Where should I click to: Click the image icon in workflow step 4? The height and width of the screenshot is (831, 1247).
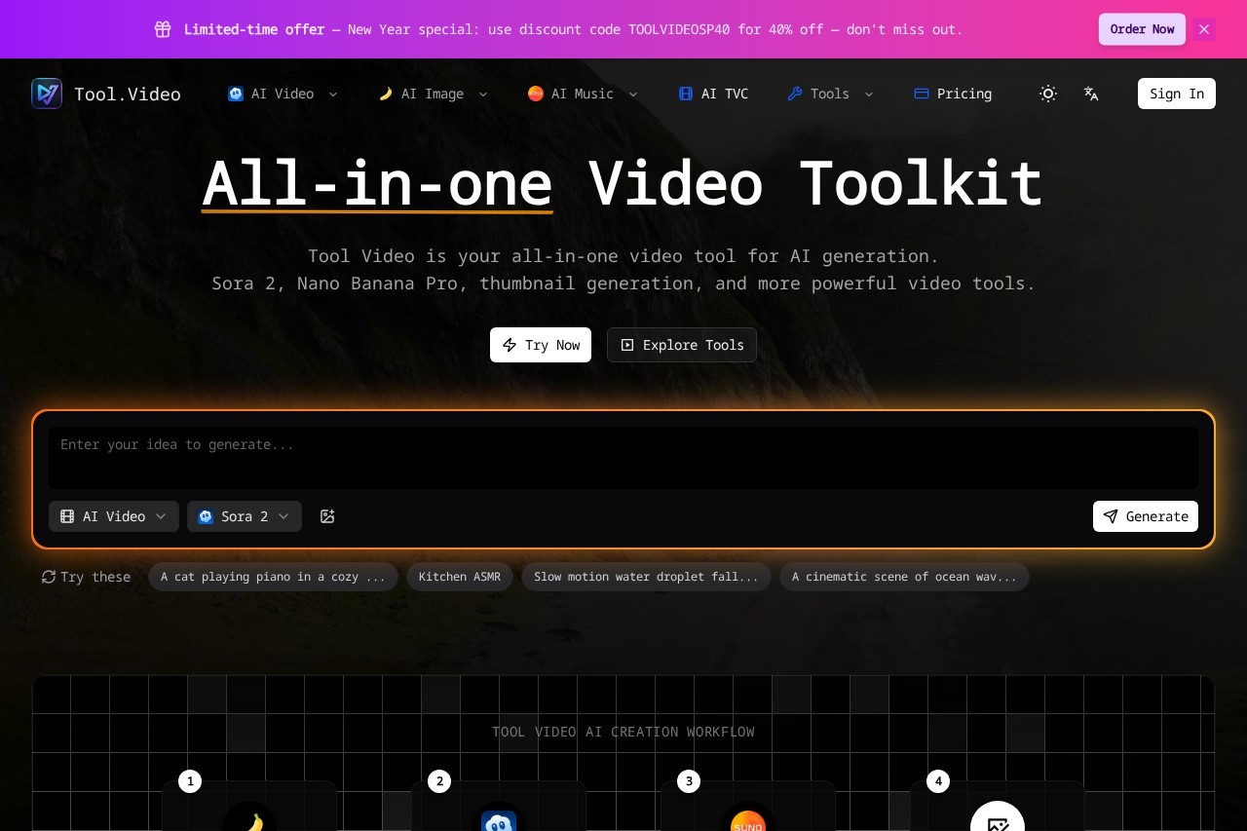(x=998, y=825)
